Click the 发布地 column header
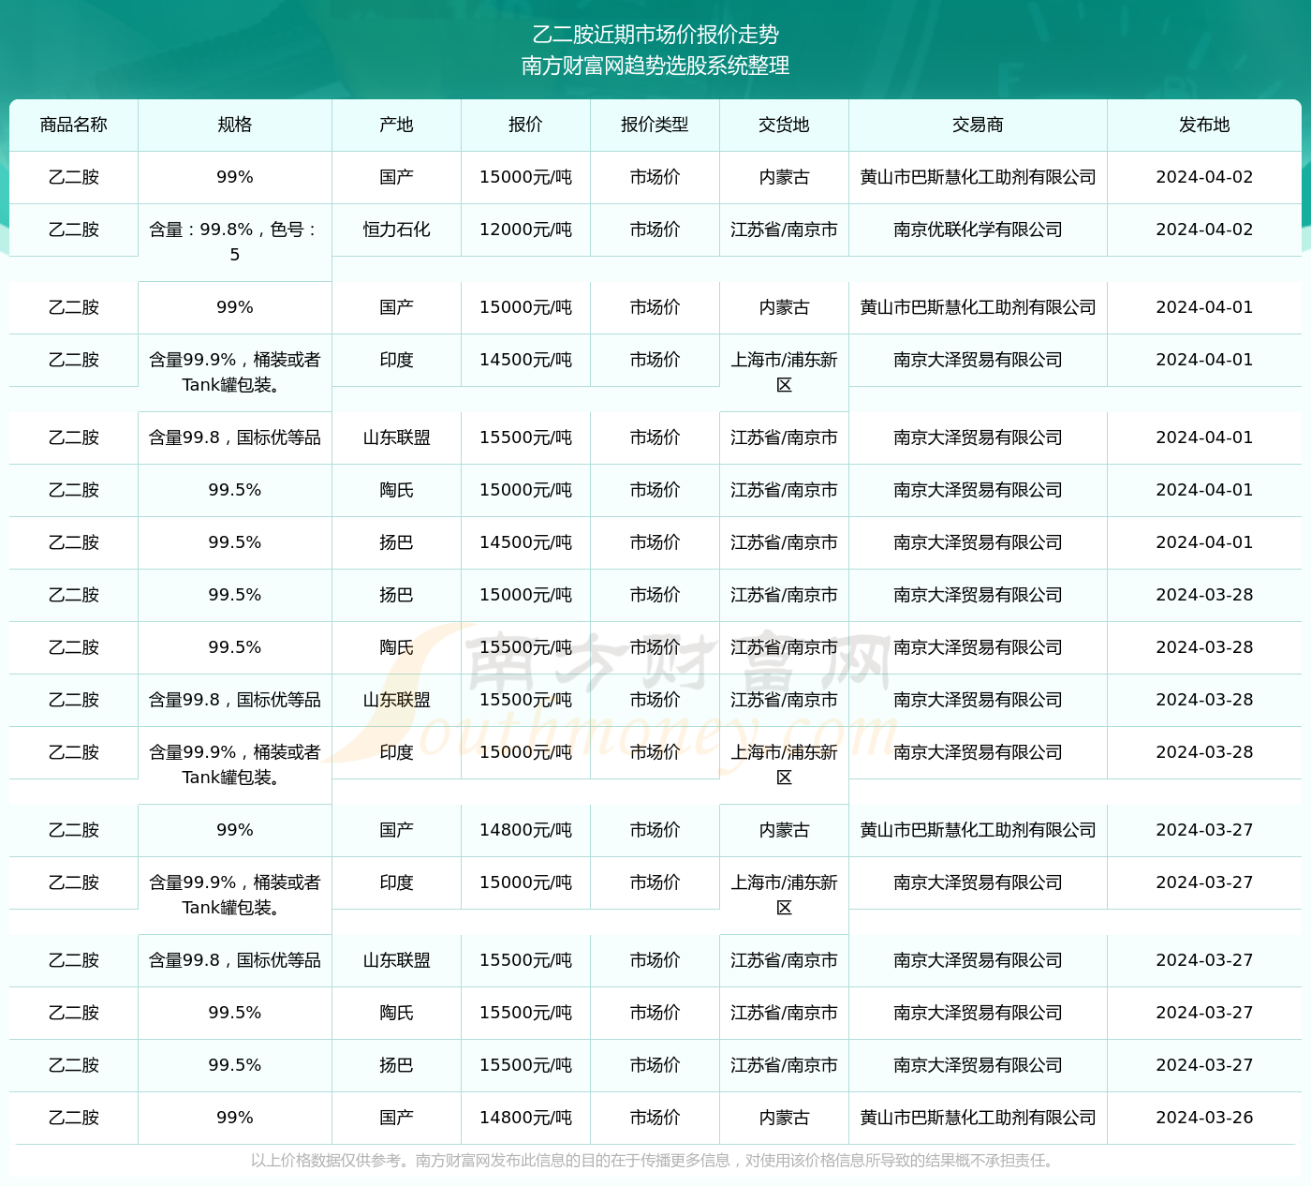1311x1186 pixels. 1204,125
